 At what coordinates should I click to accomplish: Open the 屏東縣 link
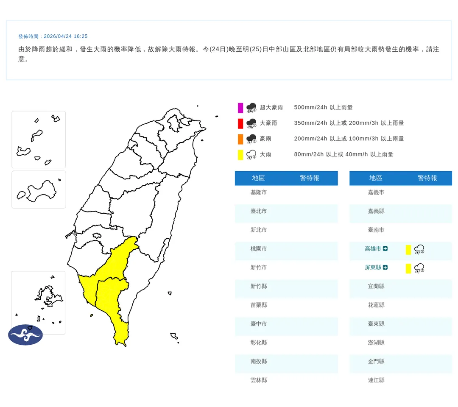(373, 268)
